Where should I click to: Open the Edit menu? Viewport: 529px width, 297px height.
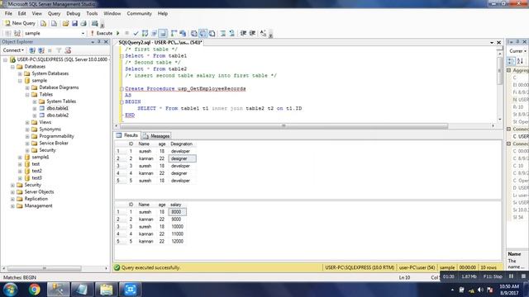(22, 13)
